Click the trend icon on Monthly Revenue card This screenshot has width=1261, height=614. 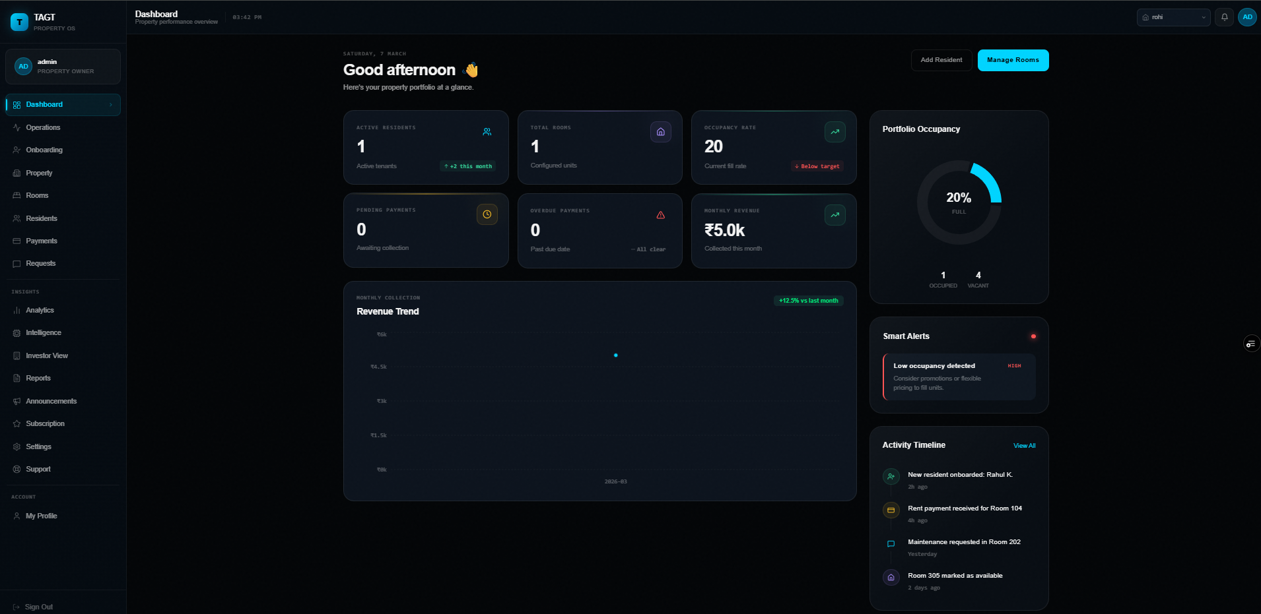835,214
